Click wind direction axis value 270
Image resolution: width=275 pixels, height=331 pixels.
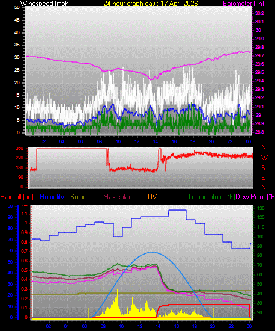20,158
